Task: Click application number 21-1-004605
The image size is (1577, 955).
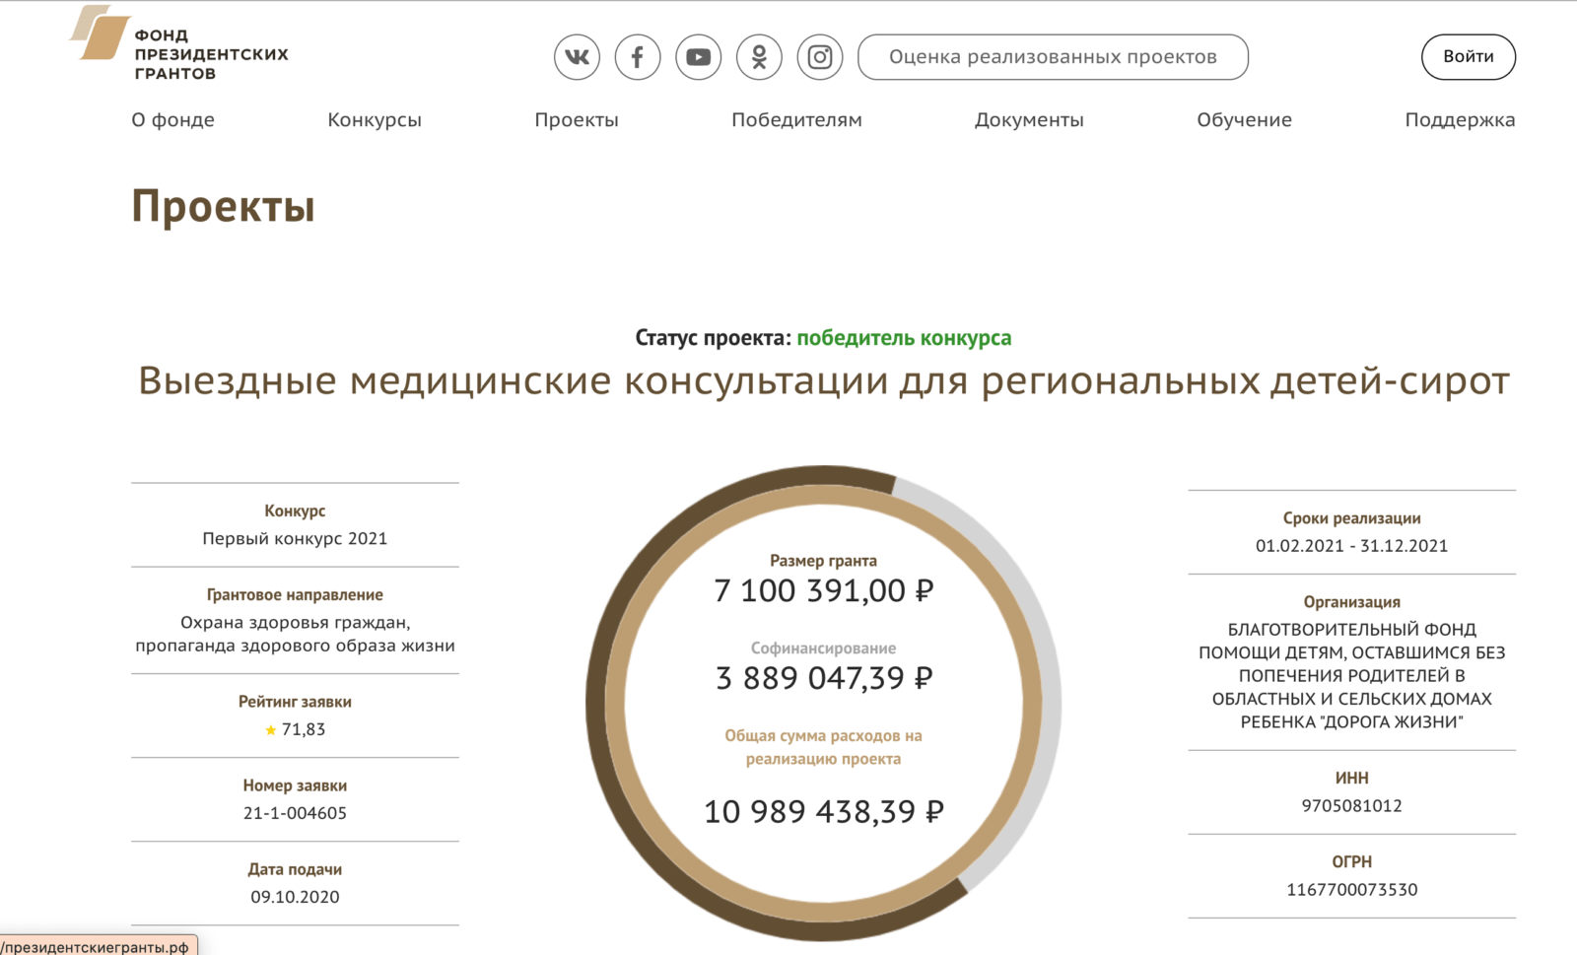Action: click(295, 814)
